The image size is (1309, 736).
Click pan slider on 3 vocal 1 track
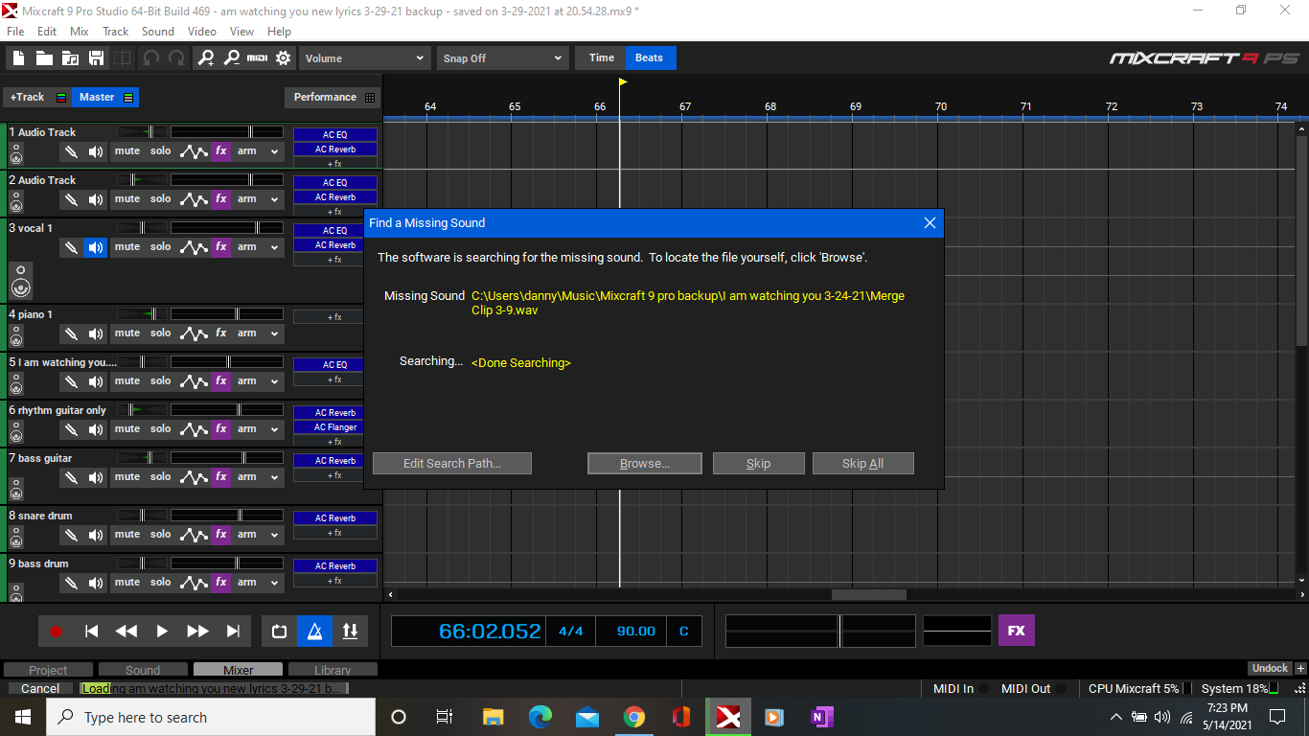point(143,228)
